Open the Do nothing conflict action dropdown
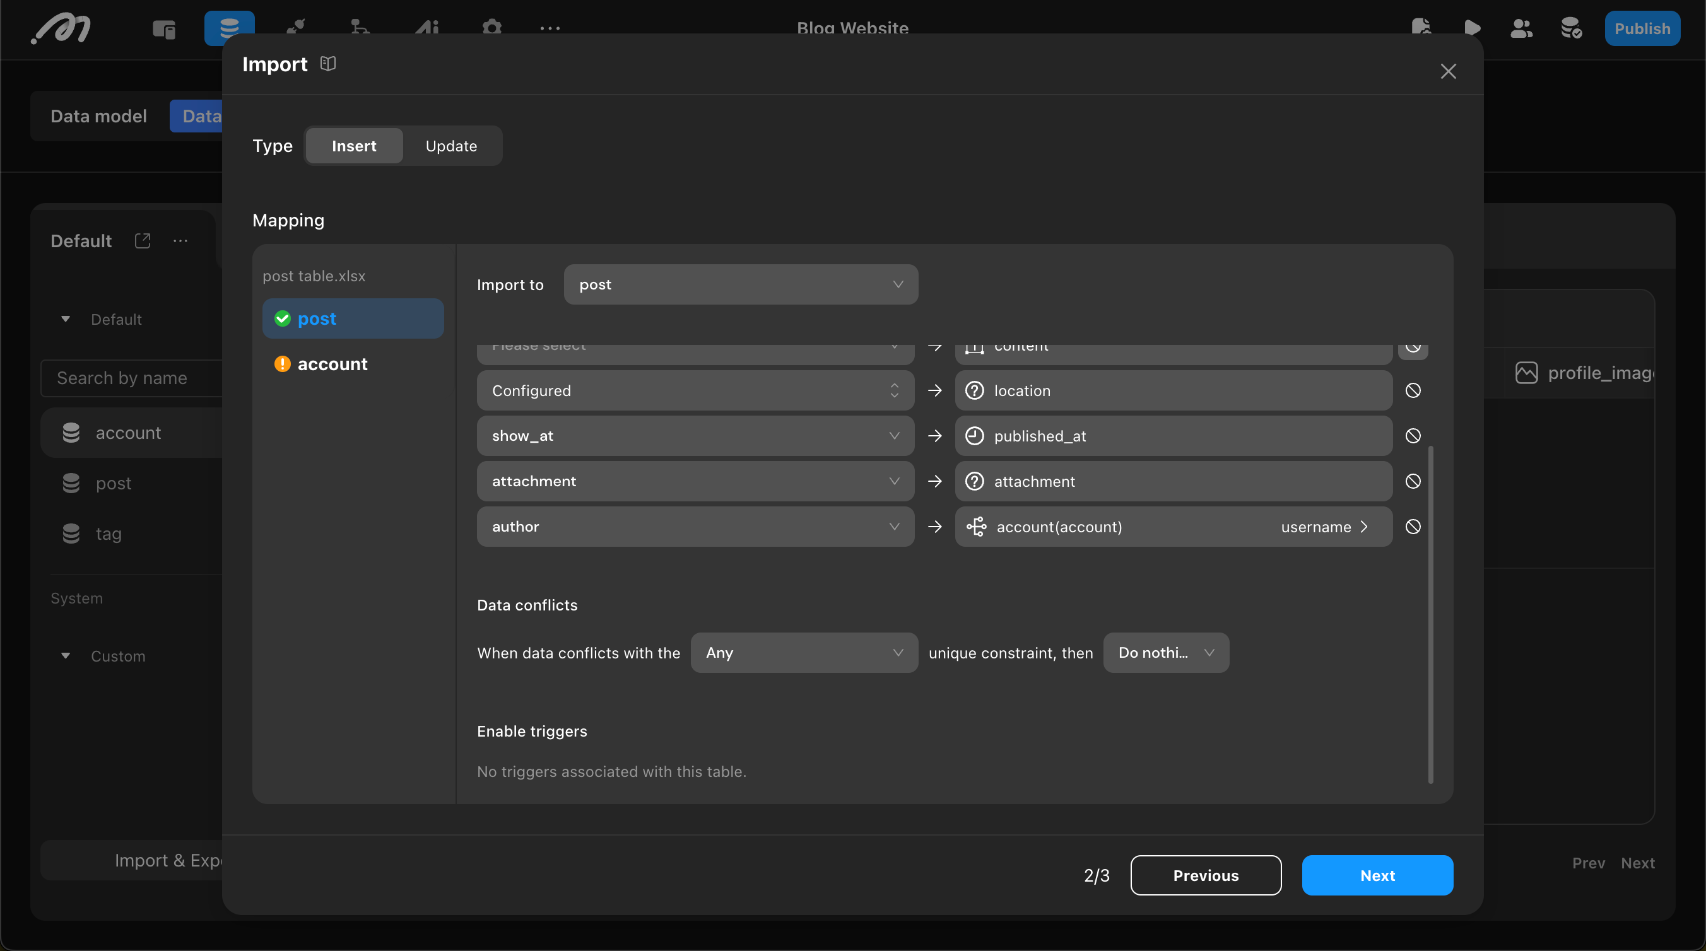The width and height of the screenshot is (1706, 951). pos(1165,653)
